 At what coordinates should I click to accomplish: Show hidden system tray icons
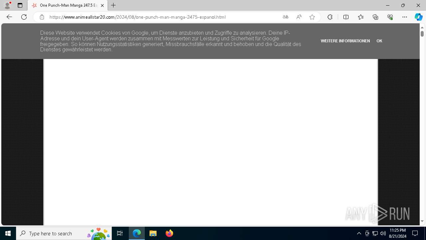(359, 233)
